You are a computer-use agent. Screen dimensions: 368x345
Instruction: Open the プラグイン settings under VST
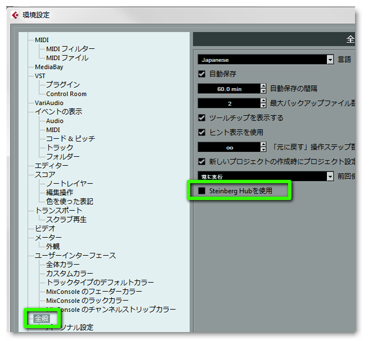(63, 85)
